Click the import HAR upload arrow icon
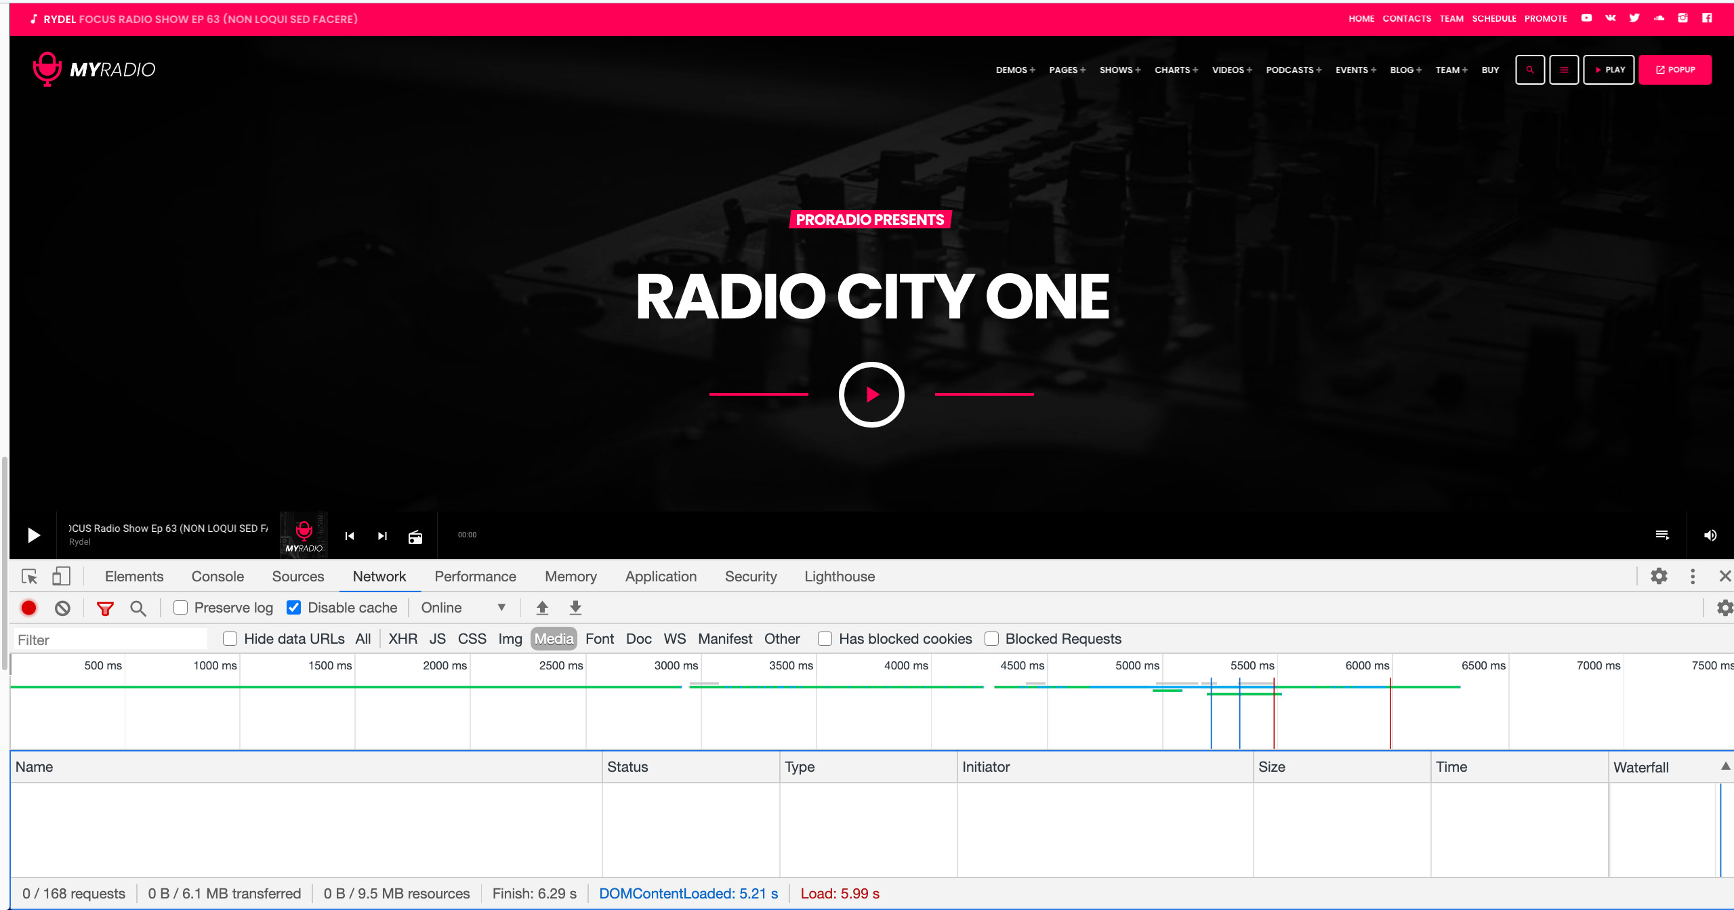The height and width of the screenshot is (910, 1734). pyautogui.click(x=542, y=608)
